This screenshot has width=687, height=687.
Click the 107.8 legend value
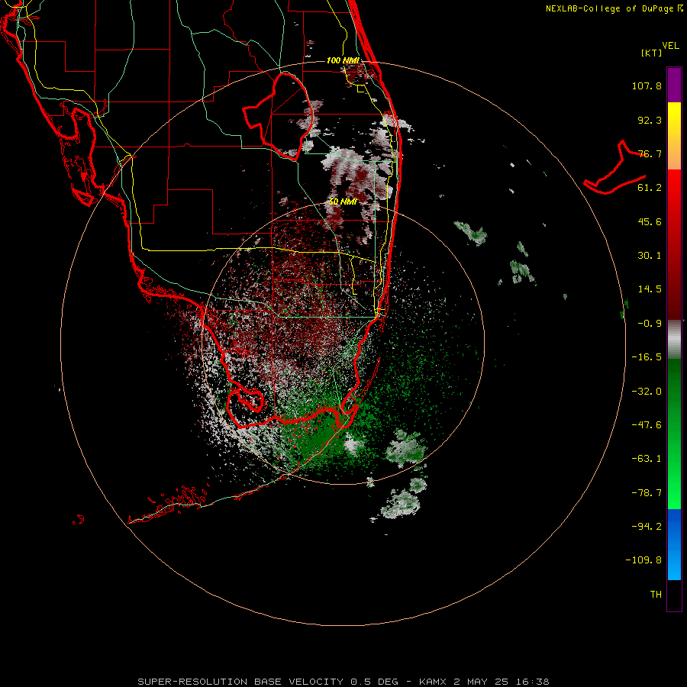(647, 85)
